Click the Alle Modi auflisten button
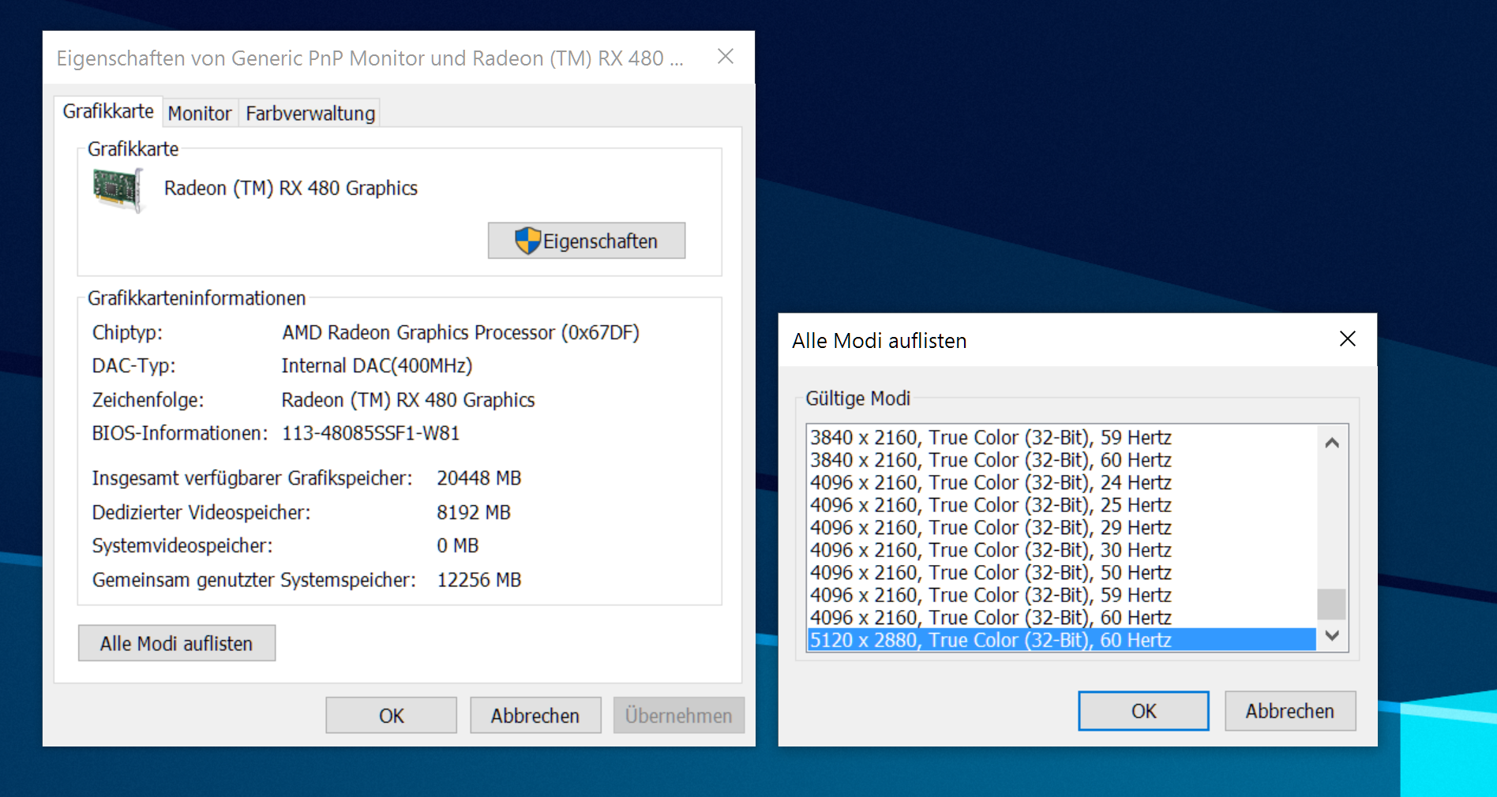The height and width of the screenshot is (797, 1497). [x=177, y=643]
